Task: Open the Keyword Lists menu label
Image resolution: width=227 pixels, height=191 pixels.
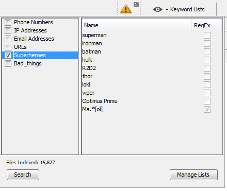Action: (187, 9)
